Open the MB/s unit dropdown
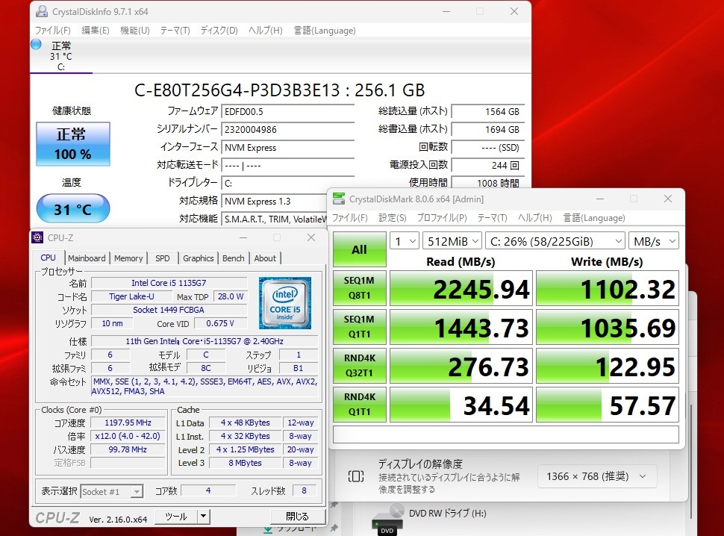This screenshot has width=724, height=536. click(x=654, y=241)
